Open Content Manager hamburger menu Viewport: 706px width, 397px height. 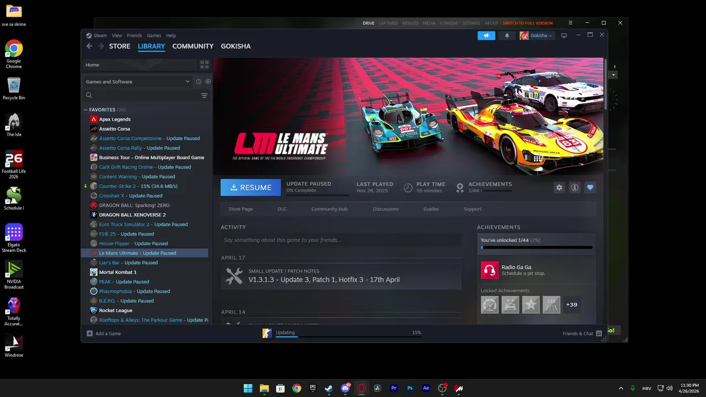pyautogui.click(x=570, y=23)
